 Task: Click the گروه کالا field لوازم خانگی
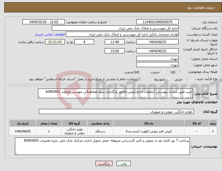coord(116,111)
